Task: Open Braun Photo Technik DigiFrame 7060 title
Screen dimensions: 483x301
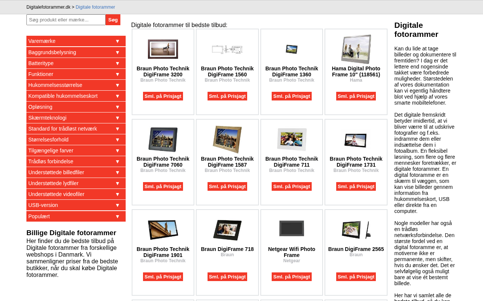Action: [x=163, y=162]
